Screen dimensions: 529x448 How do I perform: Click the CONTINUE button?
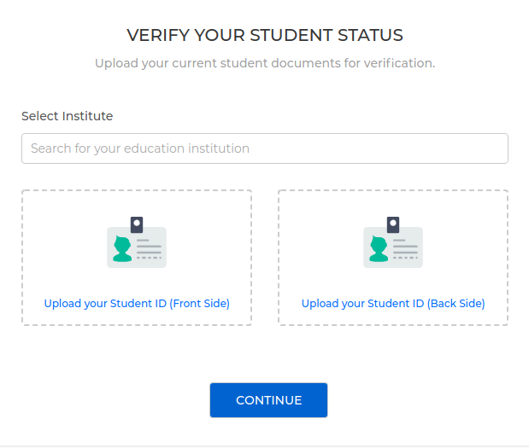coord(268,400)
